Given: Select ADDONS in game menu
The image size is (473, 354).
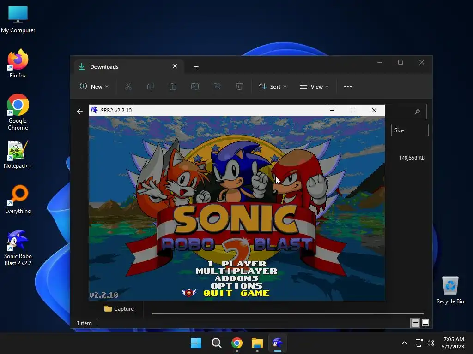Looking at the screenshot, I should tap(236, 278).
